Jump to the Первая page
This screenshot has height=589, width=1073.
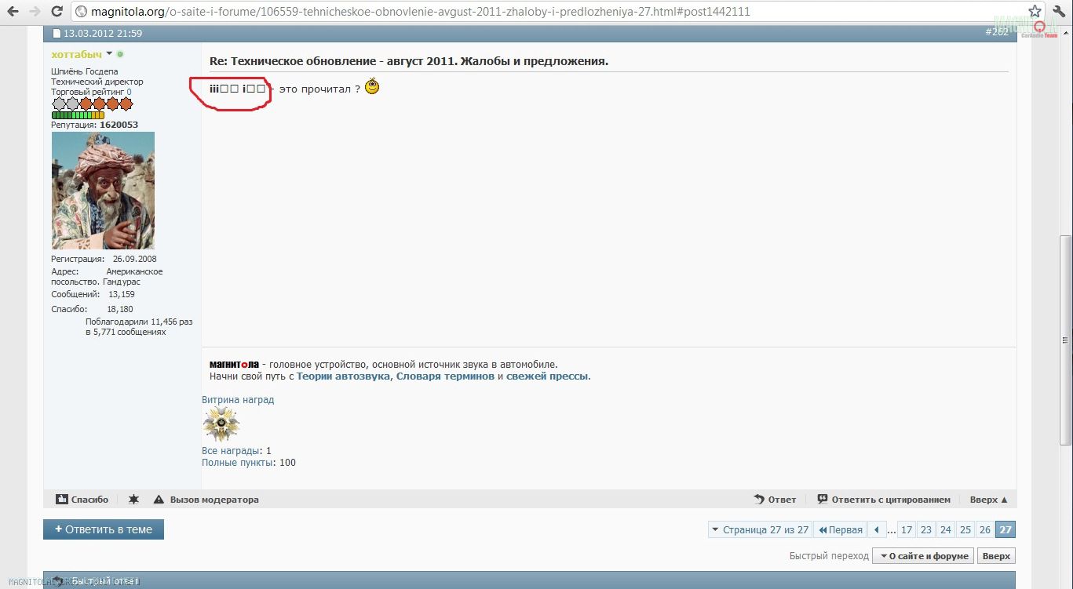840,529
